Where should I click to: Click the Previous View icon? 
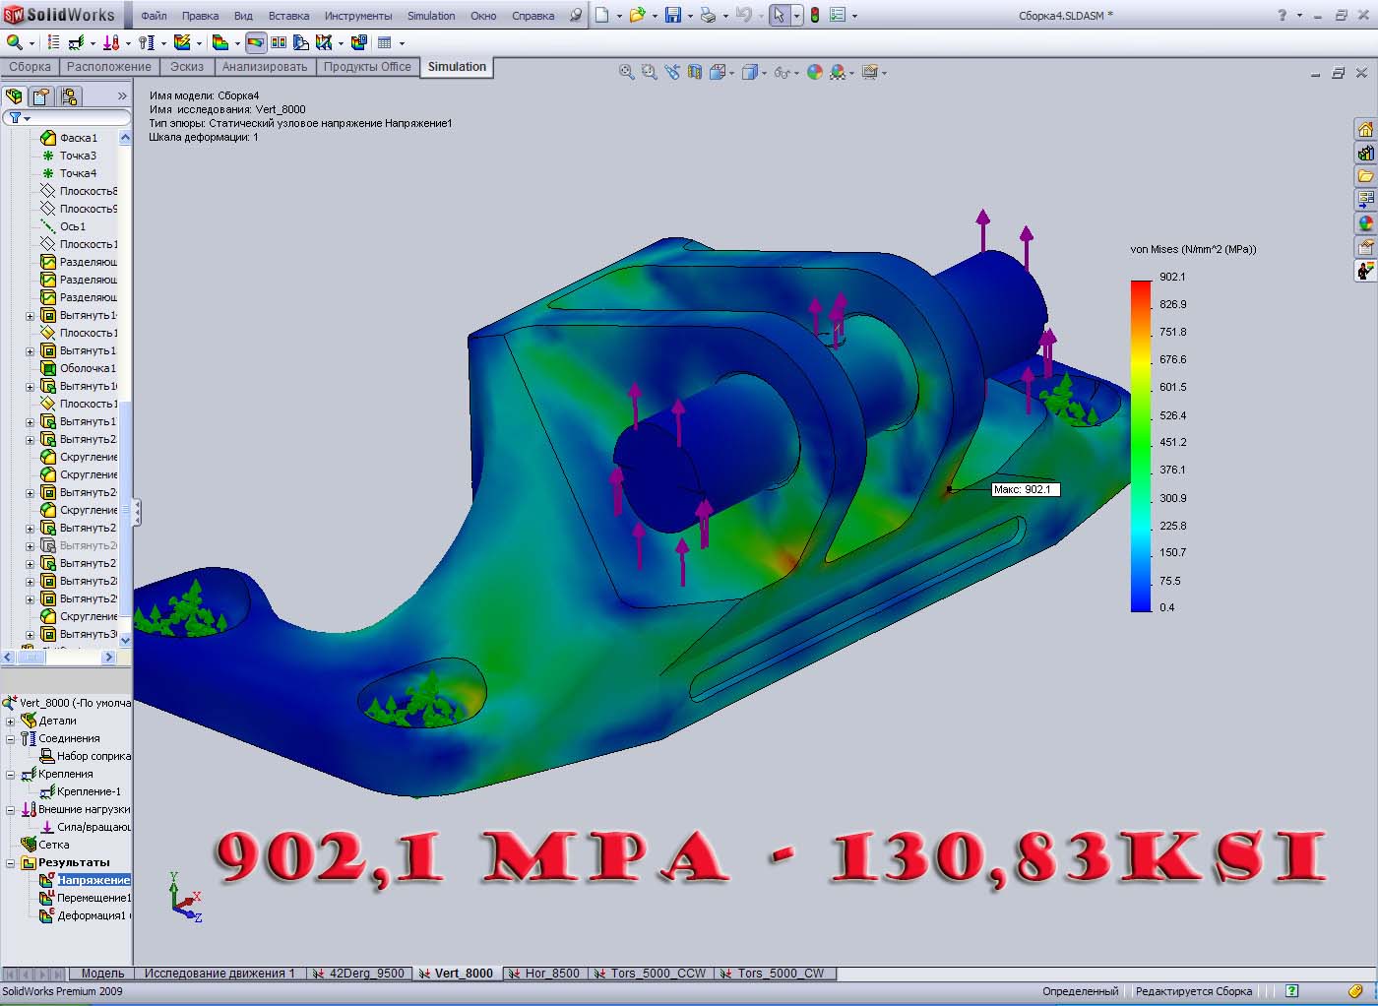point(672,72)
